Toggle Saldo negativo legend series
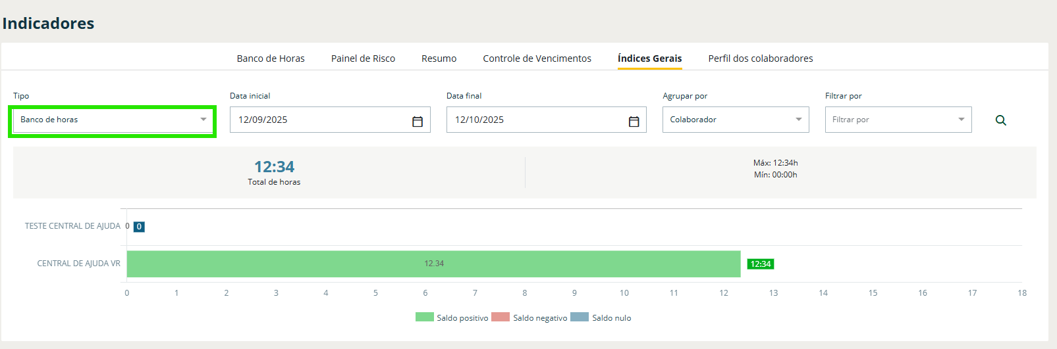 coord(529,317)
